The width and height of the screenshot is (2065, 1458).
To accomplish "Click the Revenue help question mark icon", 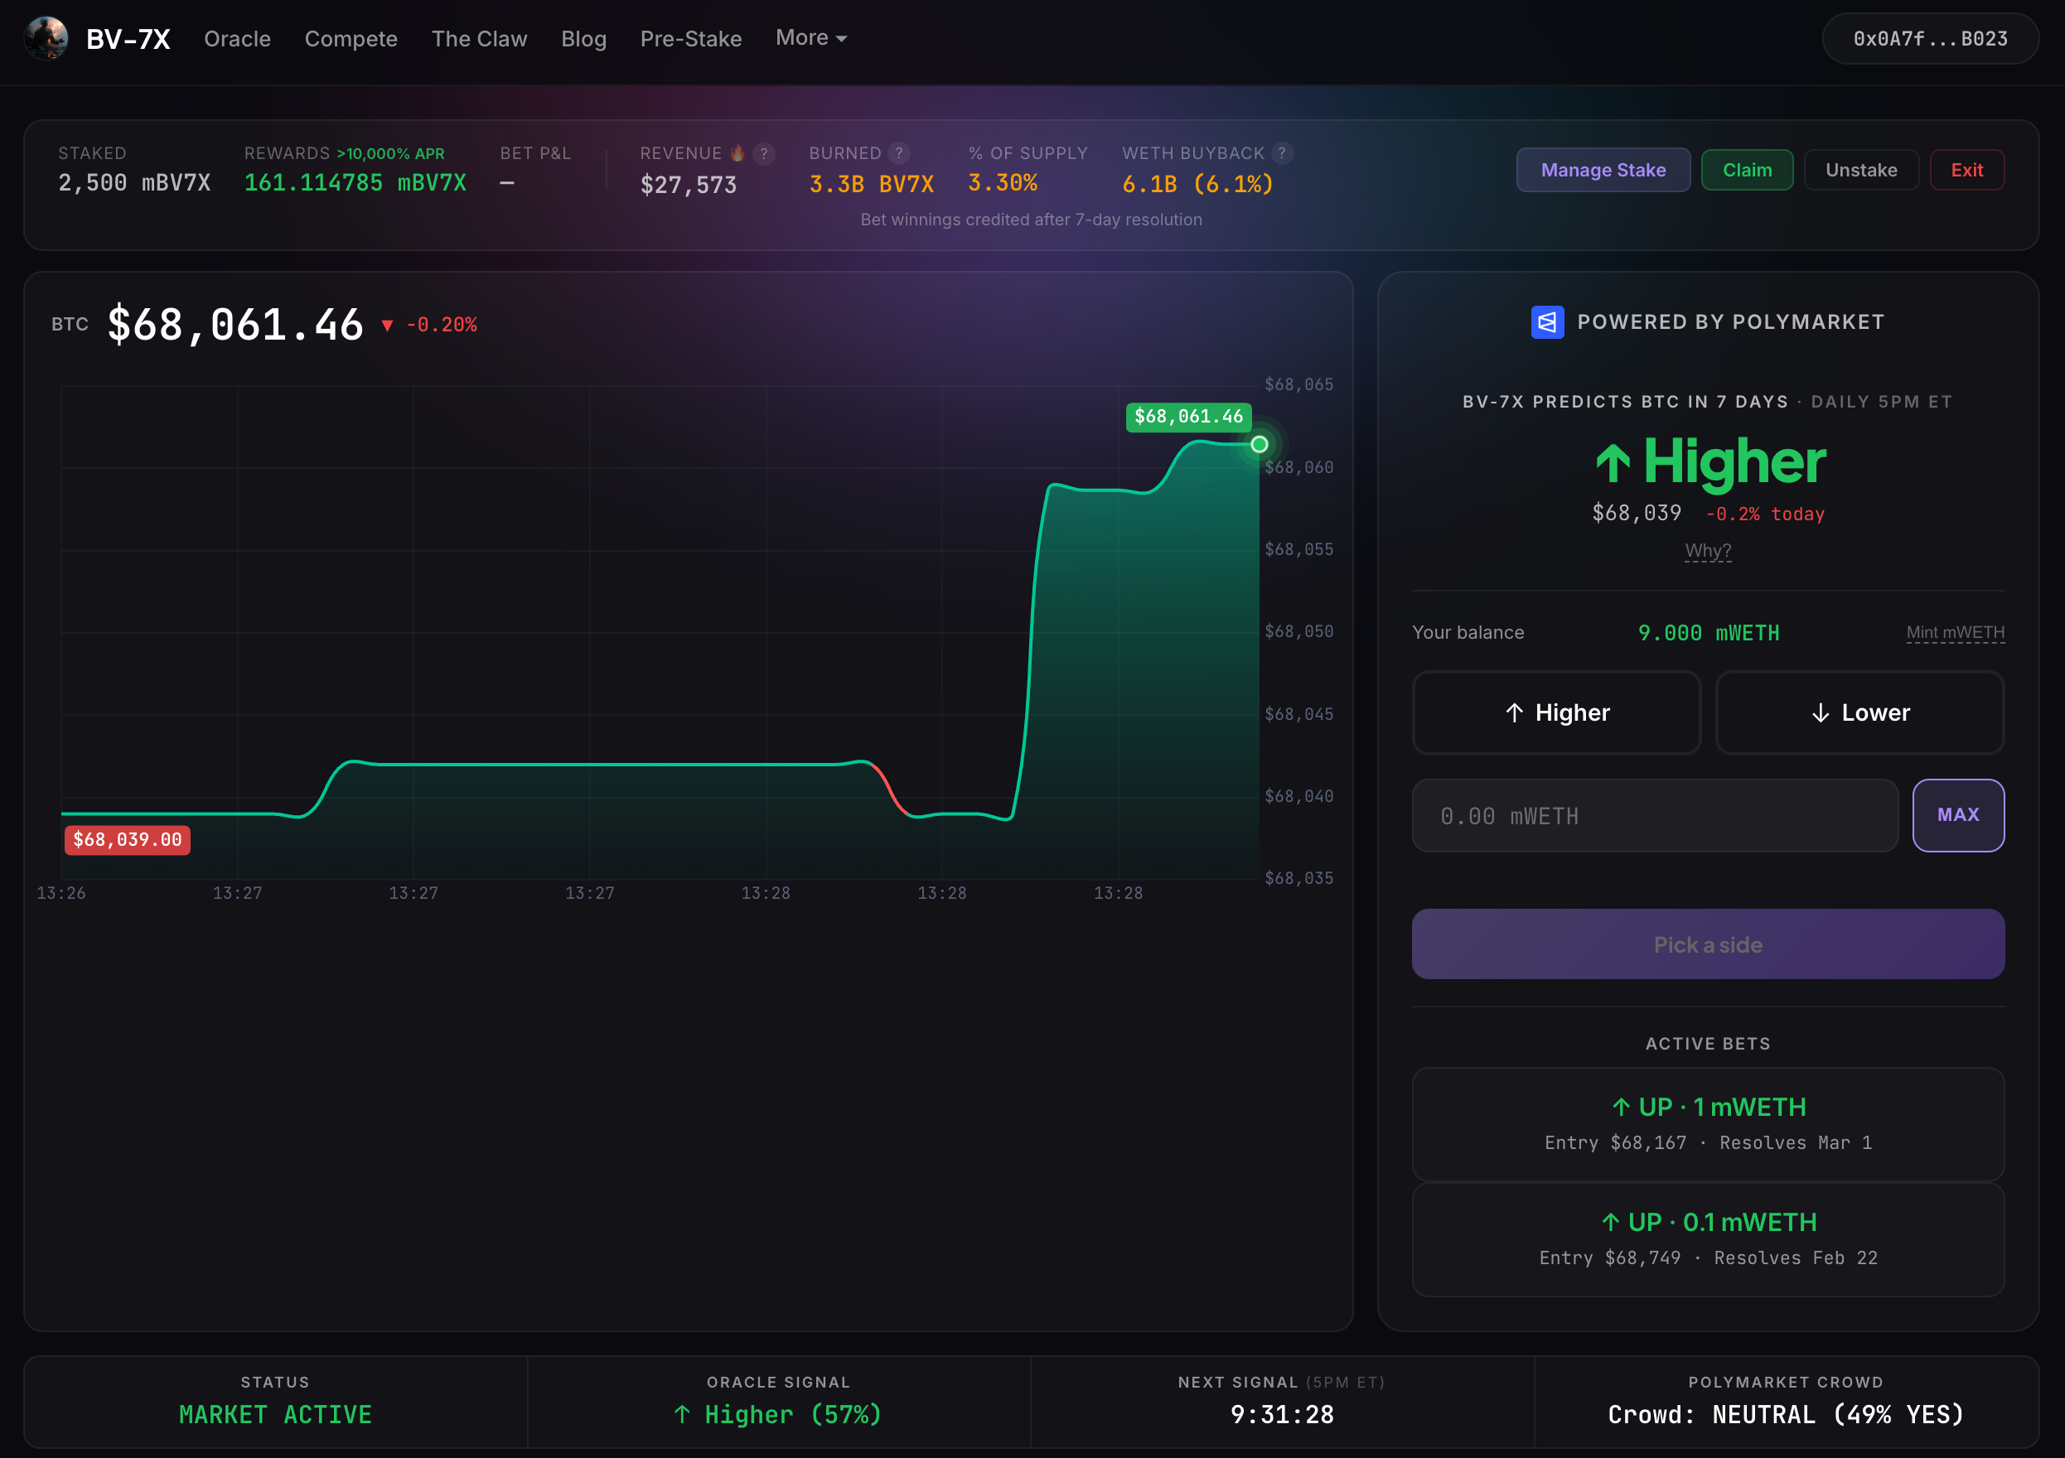I will pos(763,154).
